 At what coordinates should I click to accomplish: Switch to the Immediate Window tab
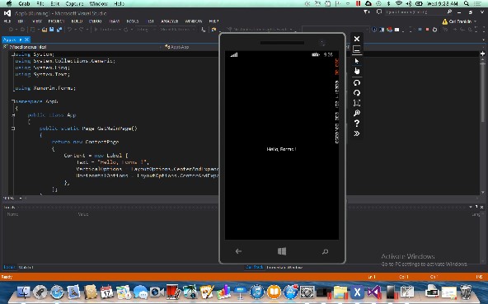pyautogui.click(x=284, y=267)
